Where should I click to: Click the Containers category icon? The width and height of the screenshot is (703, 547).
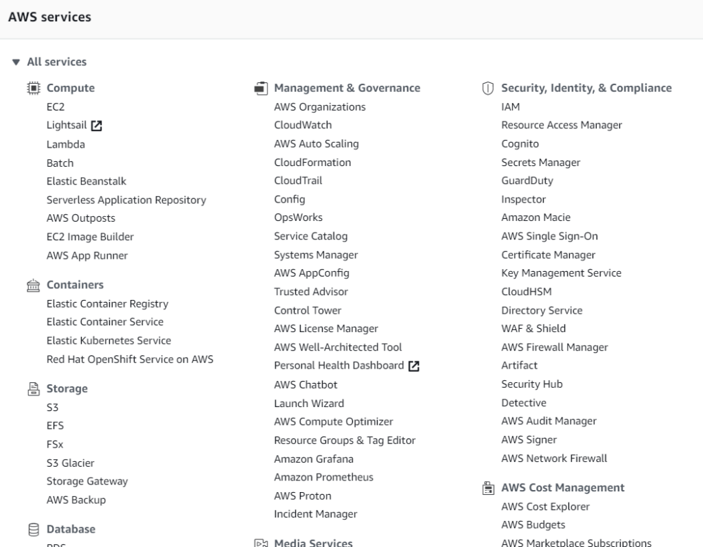tap(34, 285)
